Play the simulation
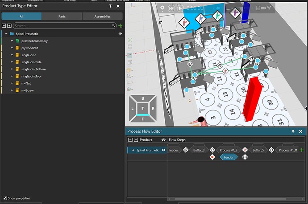Image resolution: width=308 pixels, height=204 pixels. [180, 8]
